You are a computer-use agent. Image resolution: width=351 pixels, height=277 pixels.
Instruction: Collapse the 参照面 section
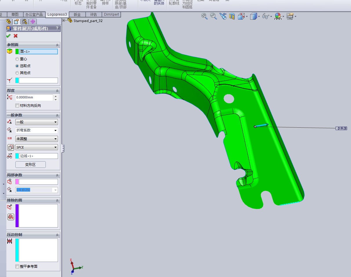pyautogui.click(x=57, y=45)
